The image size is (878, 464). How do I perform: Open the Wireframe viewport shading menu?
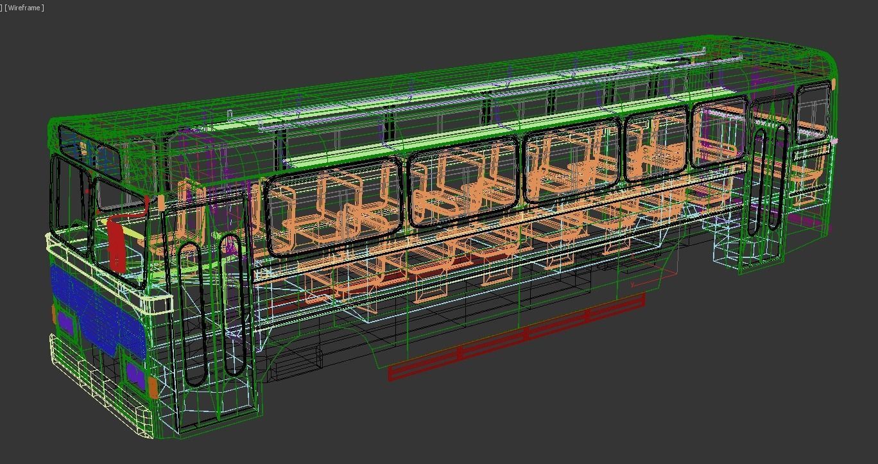coord(24,8)
